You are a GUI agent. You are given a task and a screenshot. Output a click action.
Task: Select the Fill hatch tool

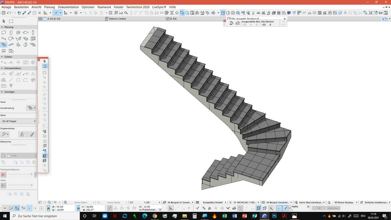point(4,80)
